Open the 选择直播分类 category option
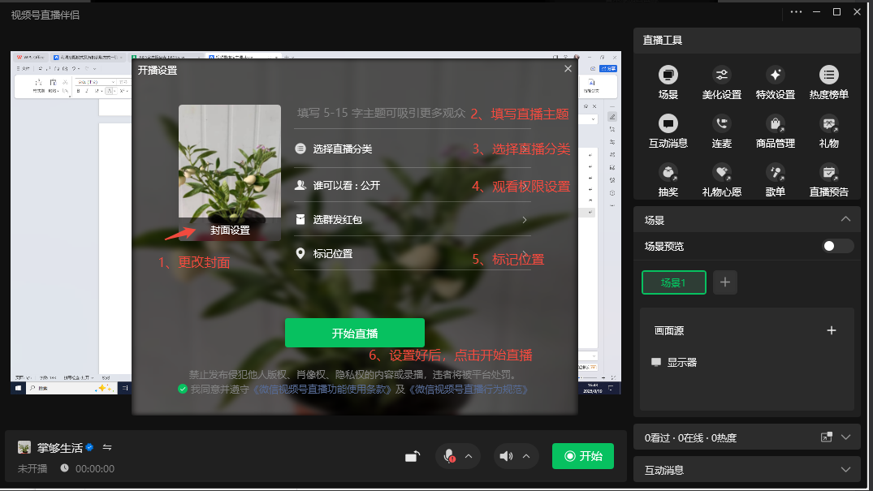 pyautogui.click(x=343, y=149)
